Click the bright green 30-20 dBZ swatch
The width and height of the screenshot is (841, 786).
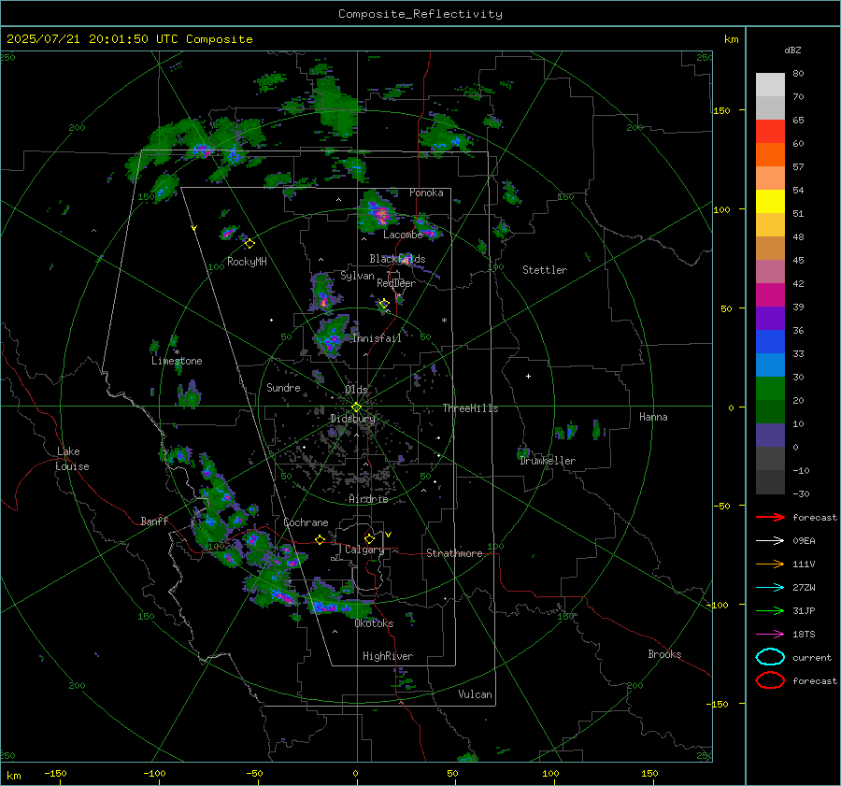pos(770,389)
